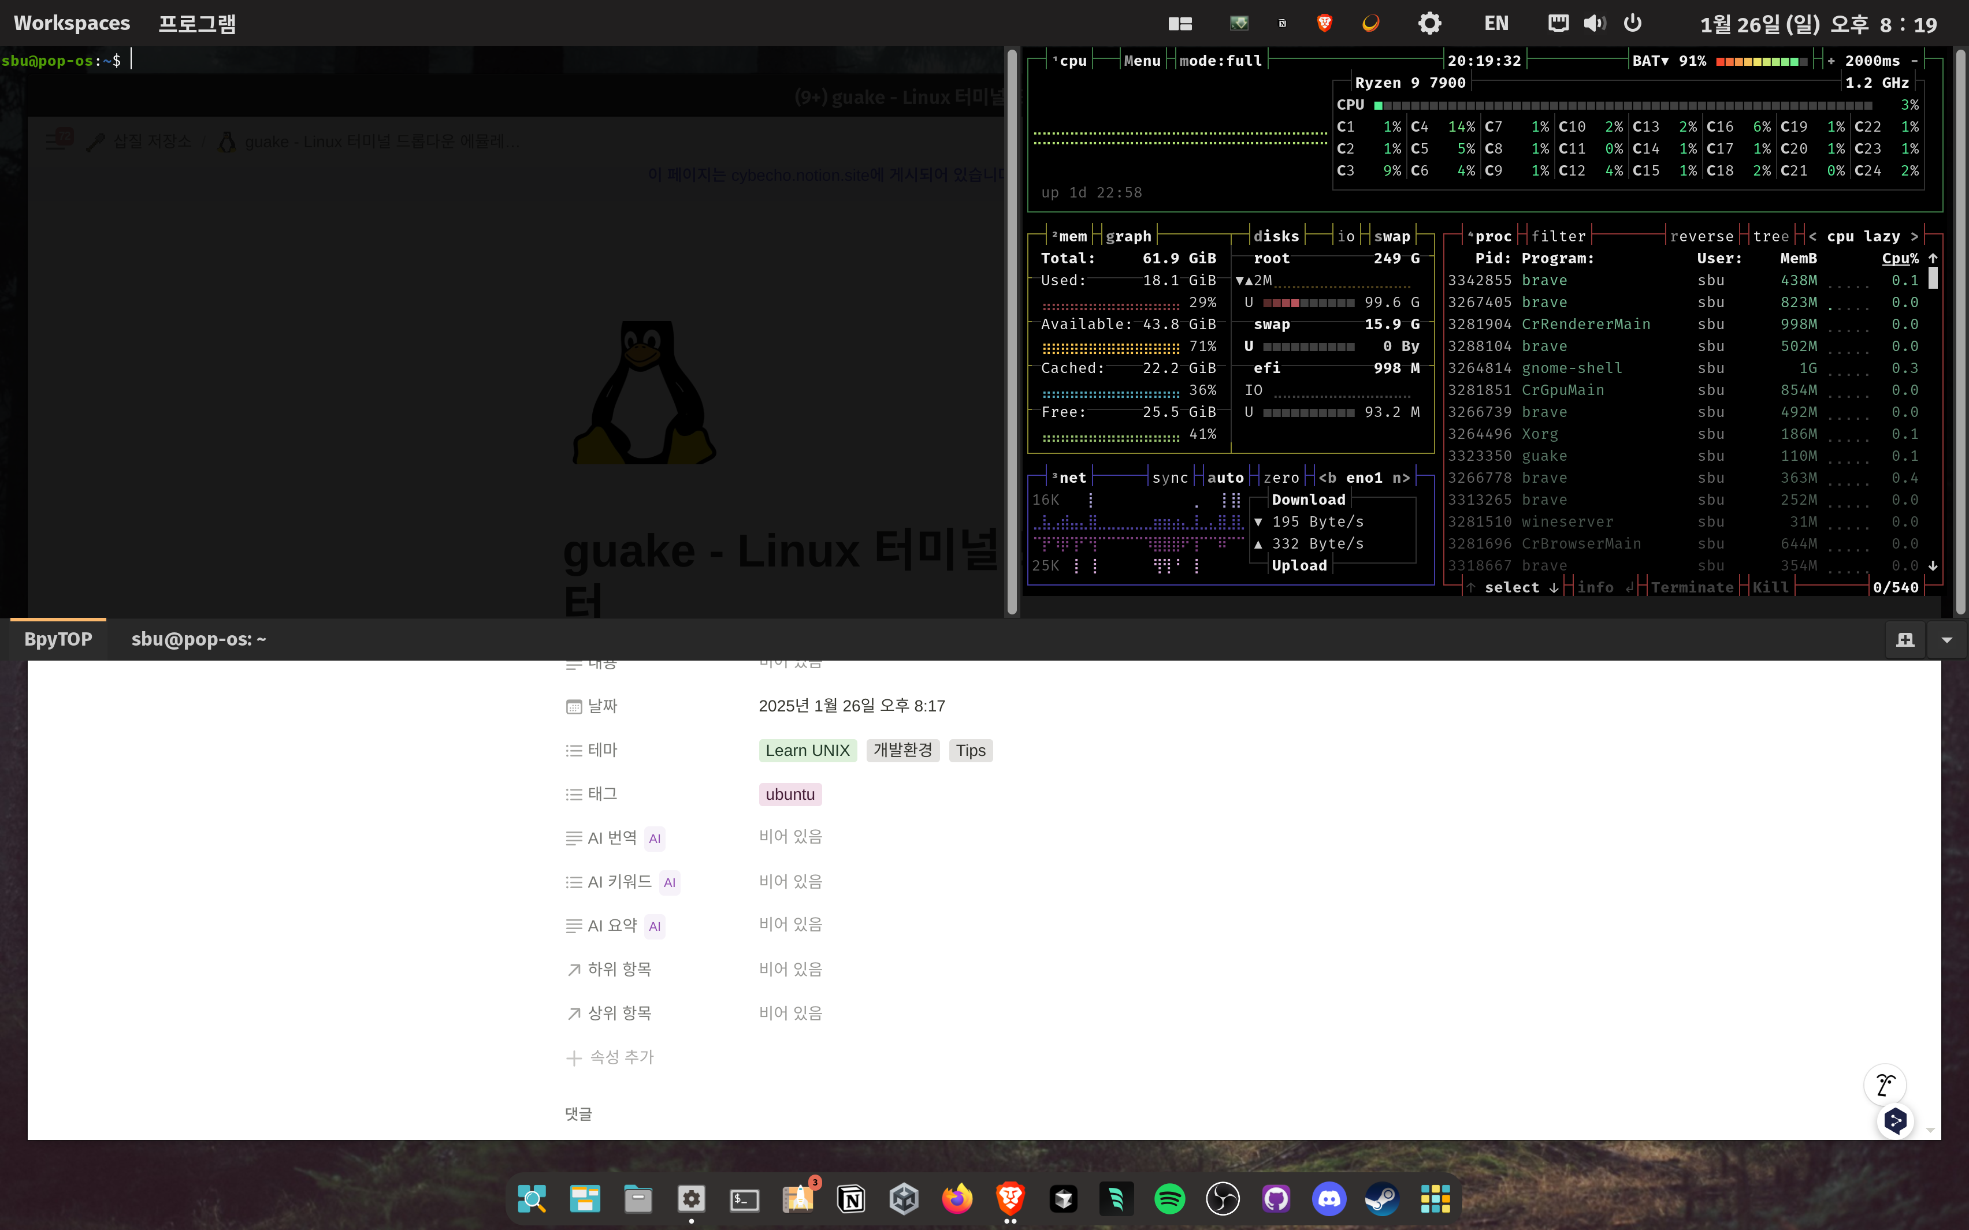The image size is (1969, 1230).
Task: Toggle tree view in the bpytop proc box
Action: tap(1770, 237)
